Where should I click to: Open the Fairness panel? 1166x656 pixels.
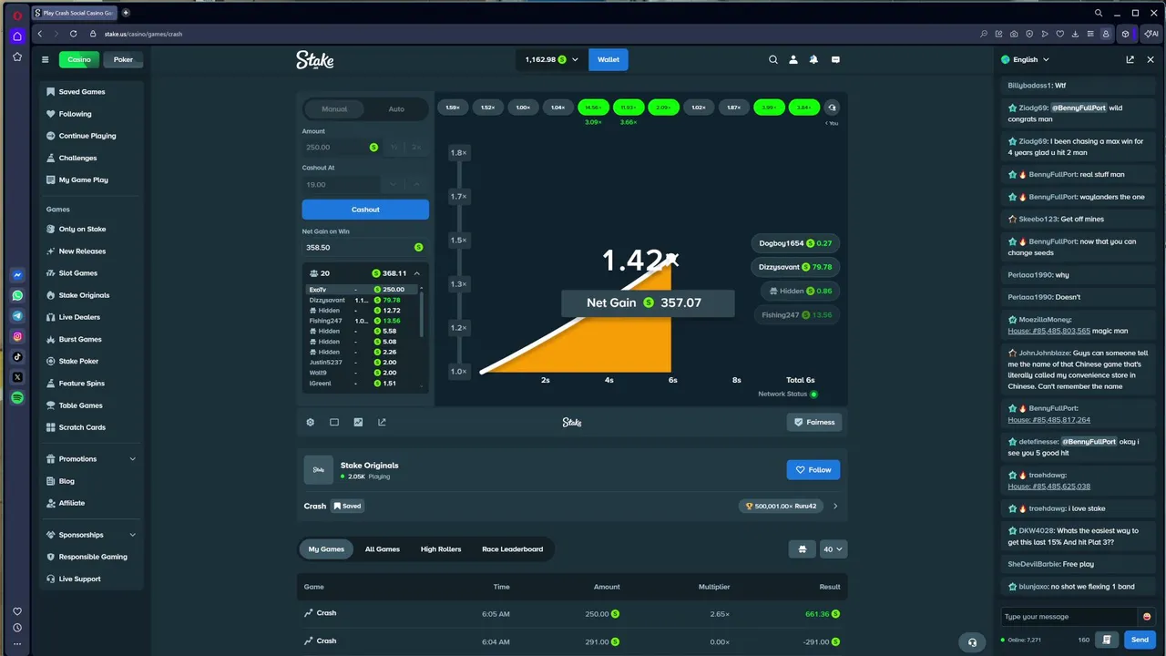(814, 422)
